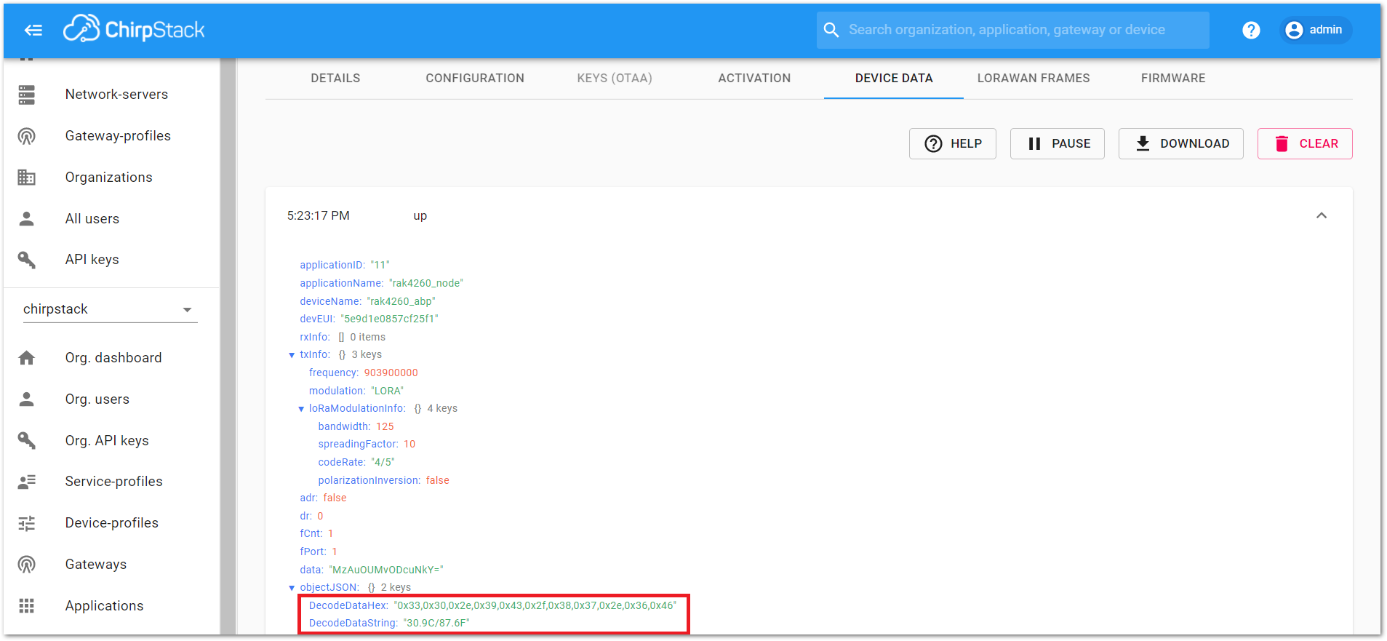Viewport: 1387px width, 641px height.
Task: Click the DecodeDataHex value
Action: (x=535, y=605)
